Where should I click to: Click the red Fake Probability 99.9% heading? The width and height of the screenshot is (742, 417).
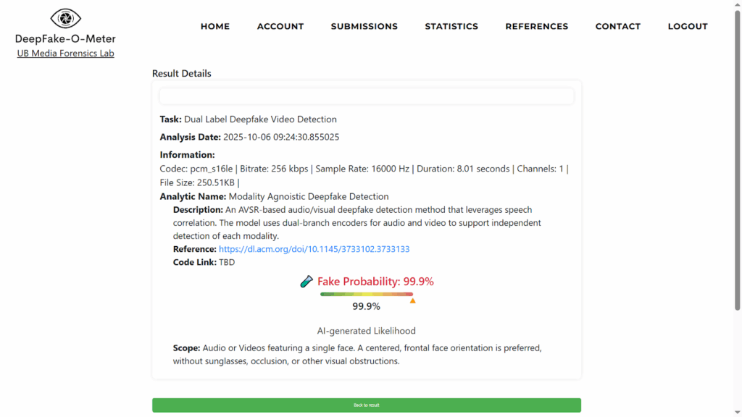point(375,282)
